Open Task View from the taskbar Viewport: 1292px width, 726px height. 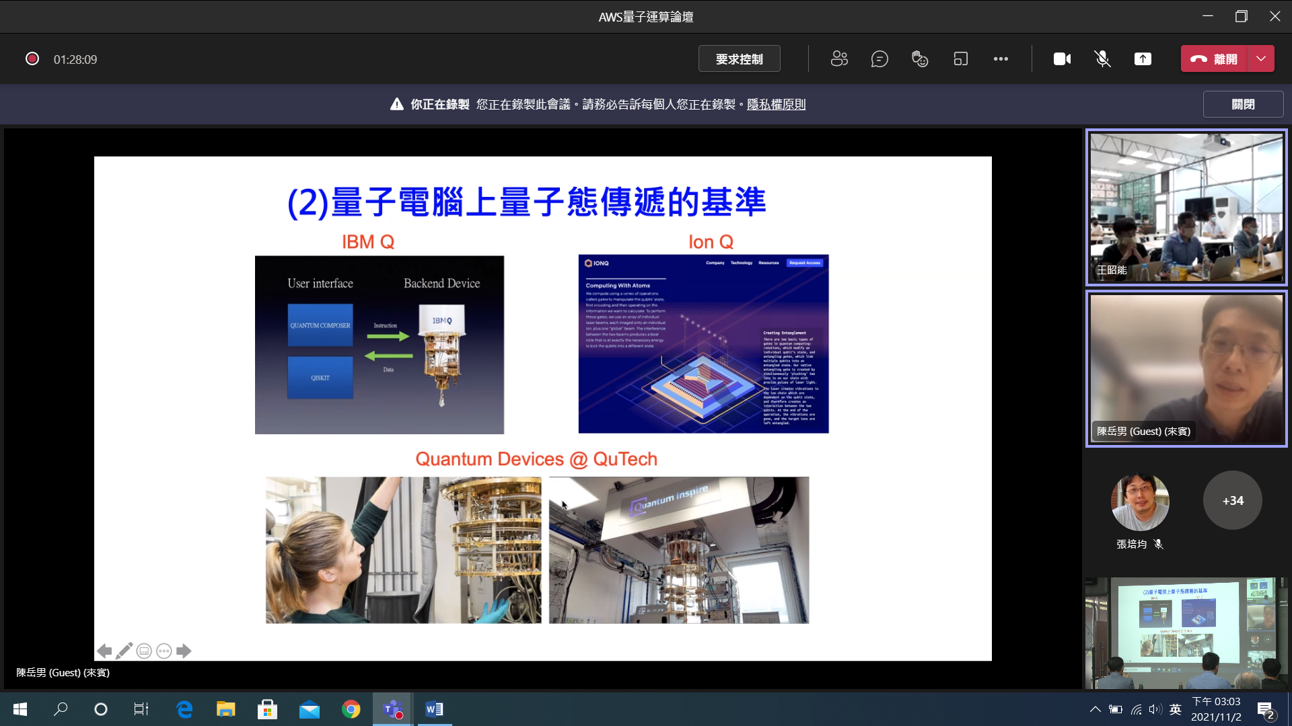(x=141, y=709)
